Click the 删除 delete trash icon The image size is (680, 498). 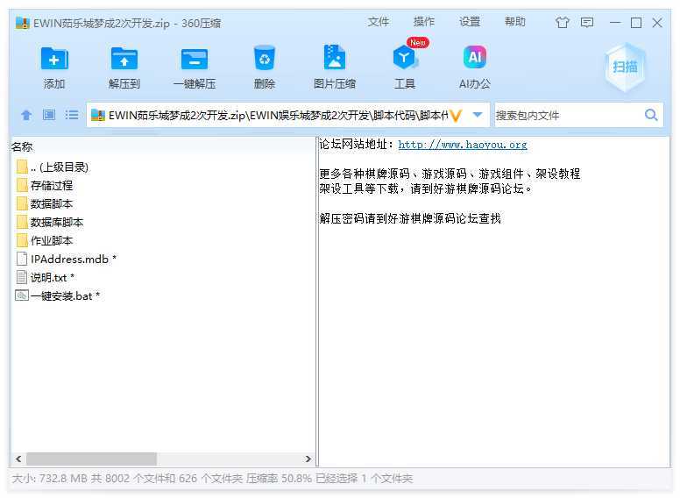pos(265,58)
